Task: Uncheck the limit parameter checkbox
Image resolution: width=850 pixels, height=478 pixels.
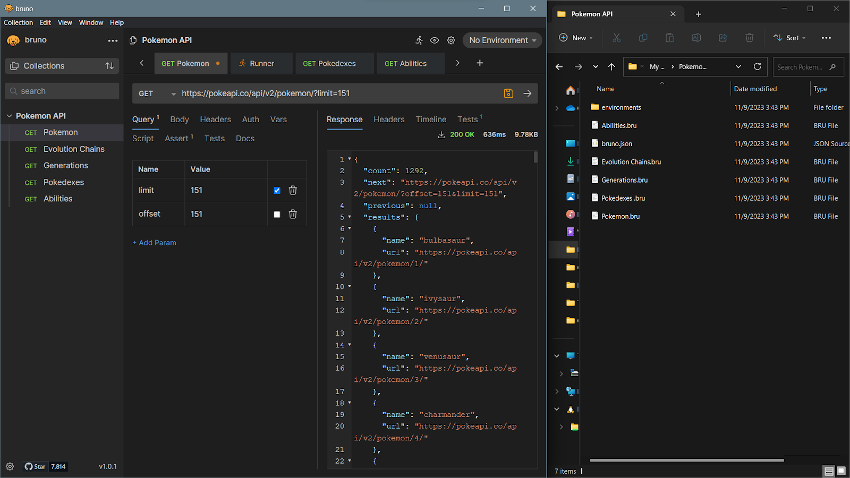Action: click(x=277, y=190)
